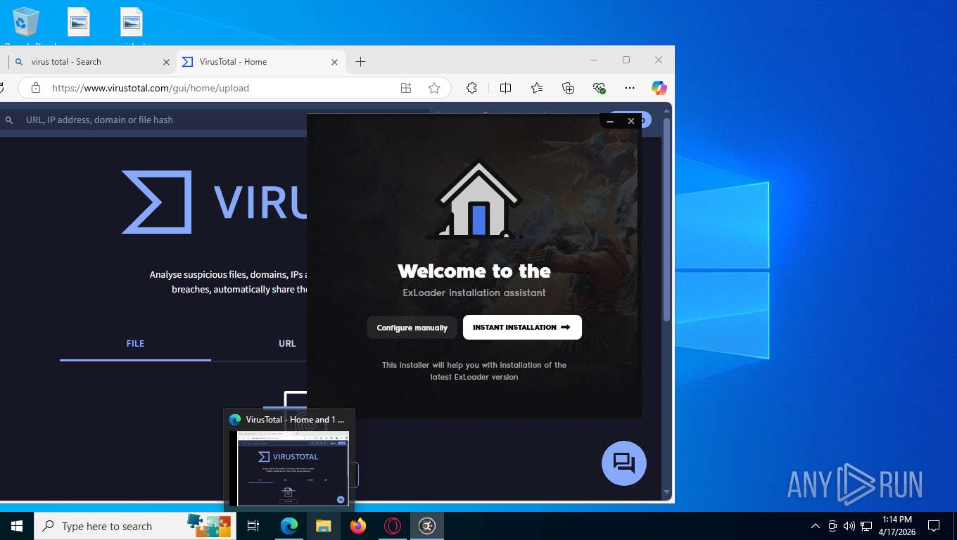The height and width of the screenshot is (540, 957).
Task: Open Browser essentials heart icon
Action: tap(599, 88)
